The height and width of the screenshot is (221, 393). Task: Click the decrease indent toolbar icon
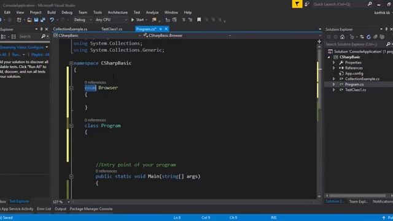coord(168,20)
